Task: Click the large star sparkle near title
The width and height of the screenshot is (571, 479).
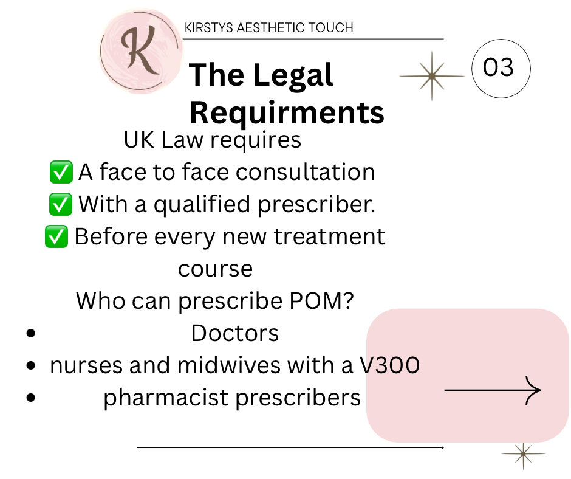Action: pos(432,76)
